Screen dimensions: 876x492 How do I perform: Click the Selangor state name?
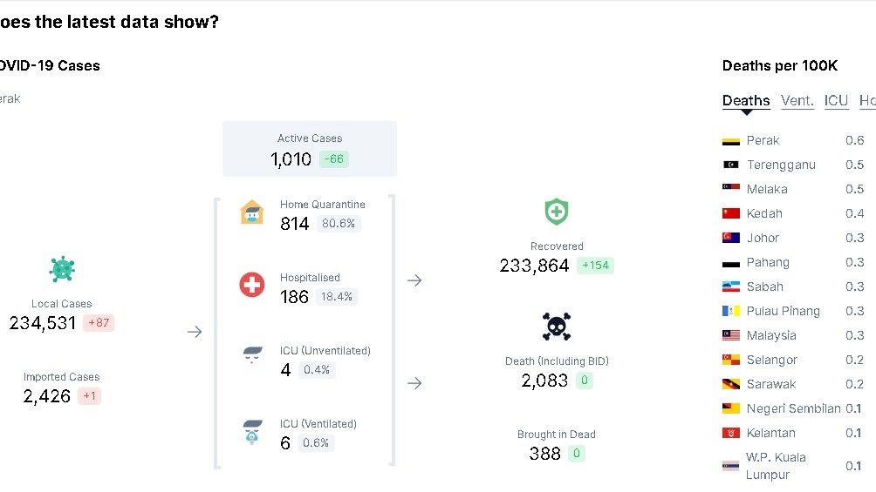(x=772, y=360)
